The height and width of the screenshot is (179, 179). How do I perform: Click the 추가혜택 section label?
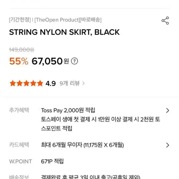coord(19,110)
